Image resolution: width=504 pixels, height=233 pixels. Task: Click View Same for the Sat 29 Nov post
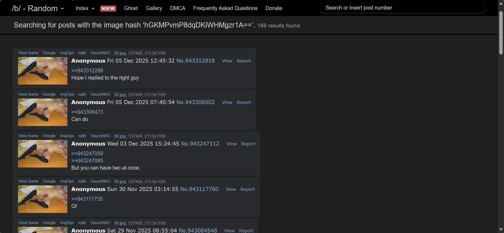pos(28,223)
